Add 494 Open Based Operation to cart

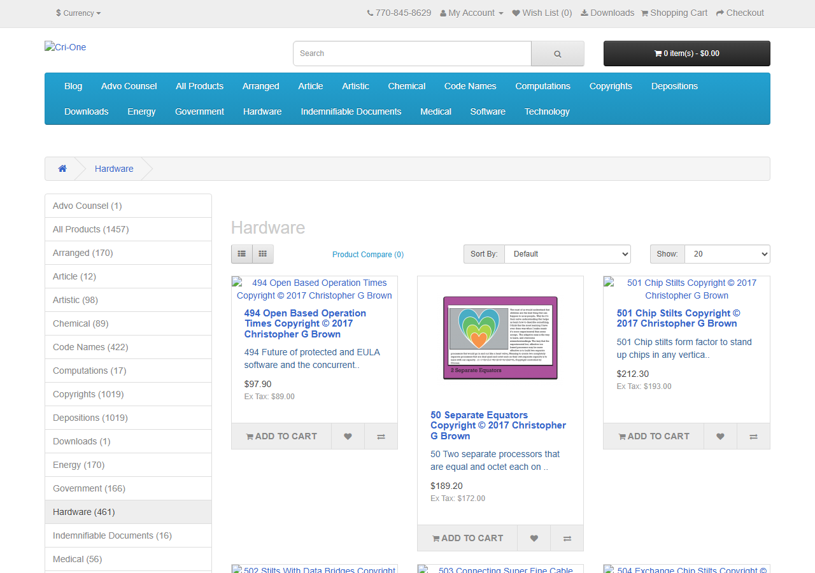point(281,436)
